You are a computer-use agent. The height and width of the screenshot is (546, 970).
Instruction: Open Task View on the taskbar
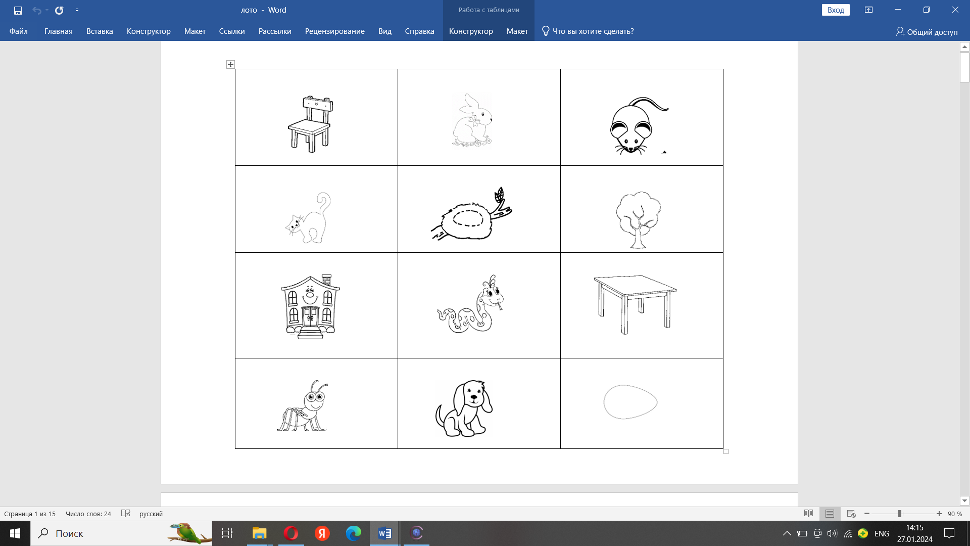227,533
